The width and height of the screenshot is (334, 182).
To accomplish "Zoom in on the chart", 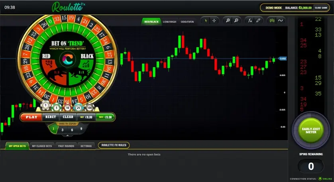I will 228,21.
